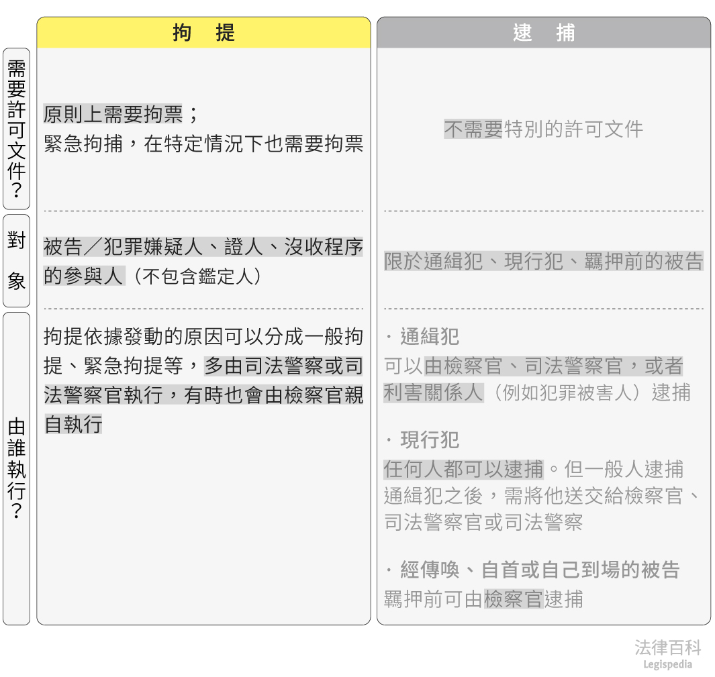Select the 限於通緝犯、現行犯、羈押前的被告 text
This screenshot has height=677, width=715.
coord(543,261)
